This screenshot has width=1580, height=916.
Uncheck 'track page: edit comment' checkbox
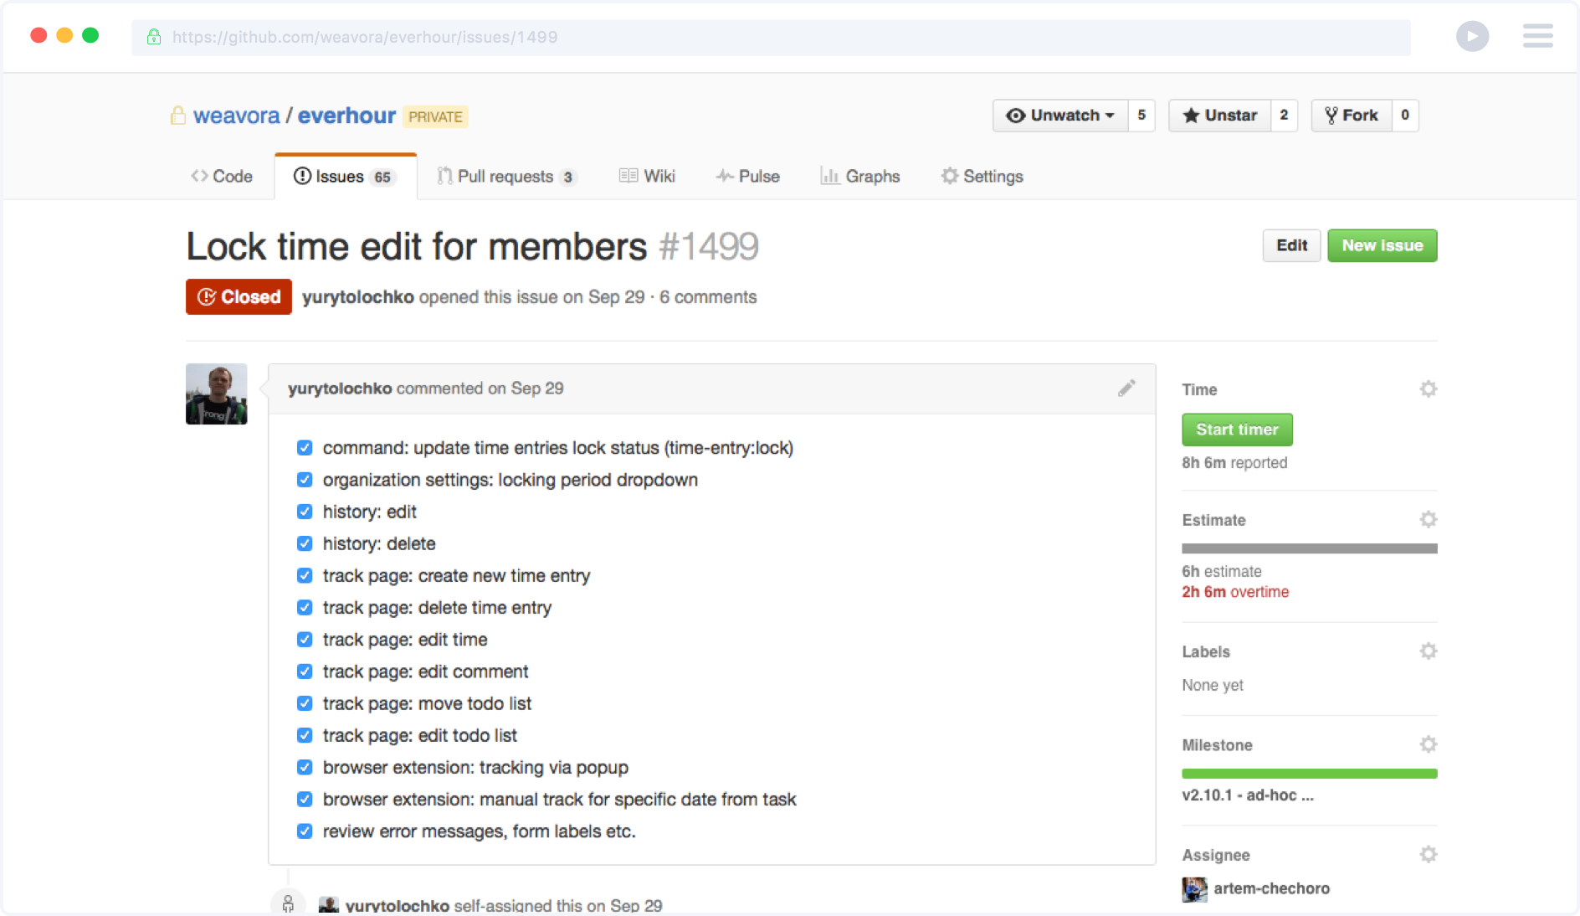click(305, 672)
